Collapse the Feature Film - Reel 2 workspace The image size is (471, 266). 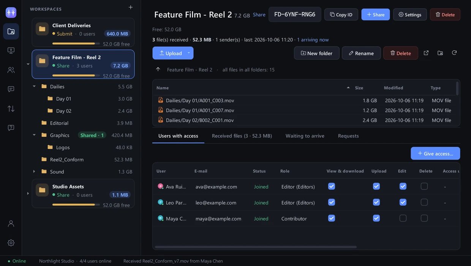click(28, 64)
